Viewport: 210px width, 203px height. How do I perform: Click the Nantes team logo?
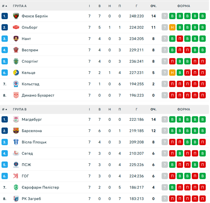(16, 39)
